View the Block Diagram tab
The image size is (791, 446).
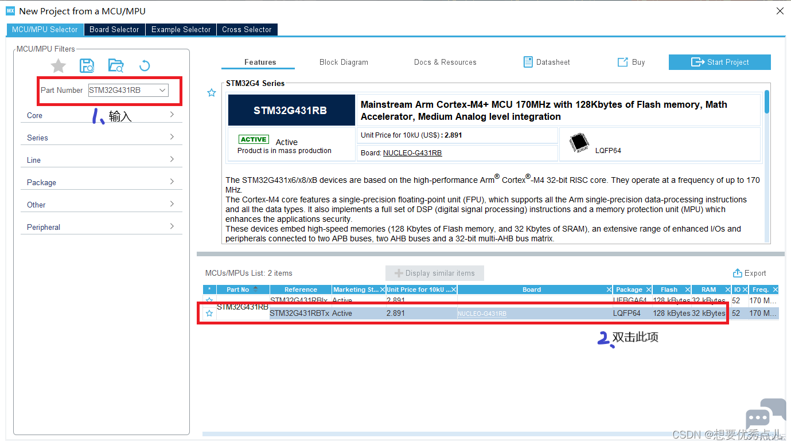pos(344,62)
